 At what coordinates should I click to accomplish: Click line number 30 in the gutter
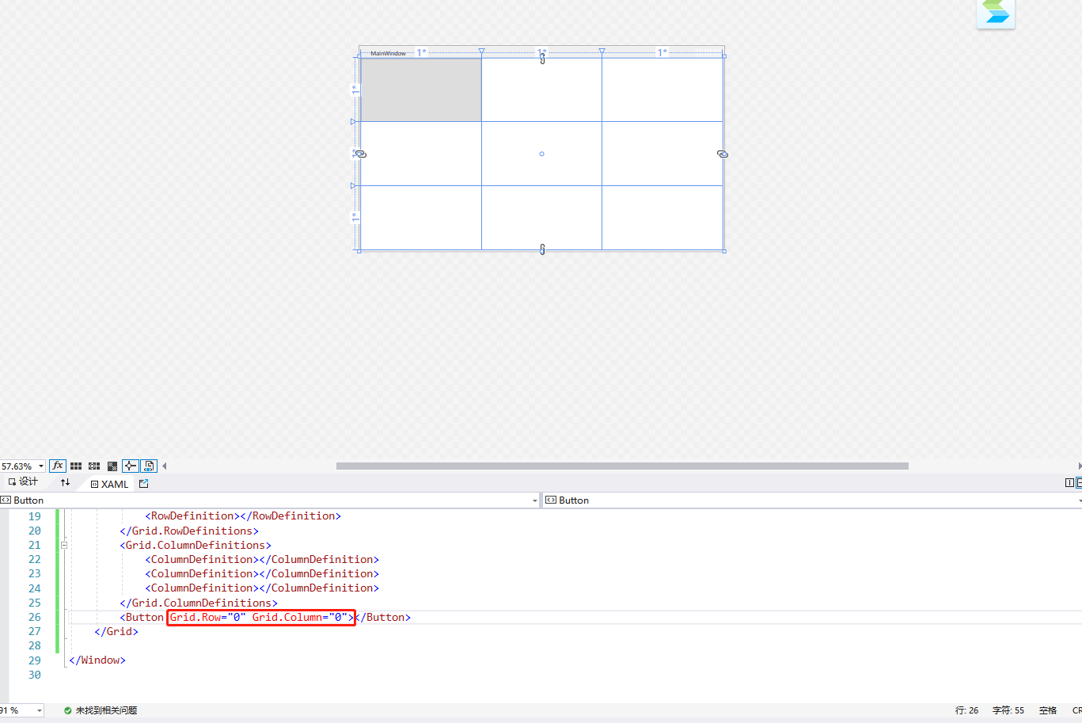pos(35,675)
